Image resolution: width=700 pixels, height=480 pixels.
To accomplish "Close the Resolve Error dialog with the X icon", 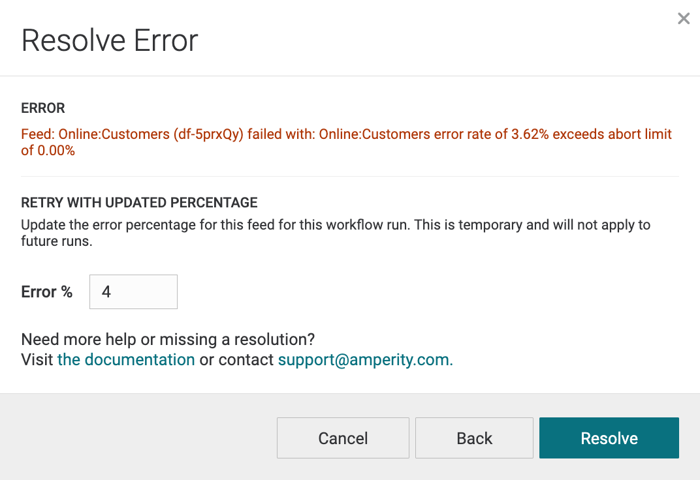I will tap(684, 18).
